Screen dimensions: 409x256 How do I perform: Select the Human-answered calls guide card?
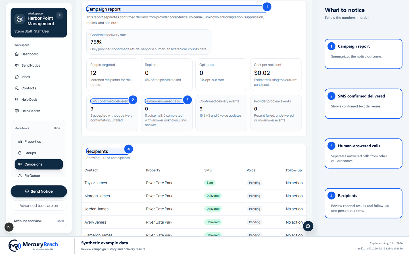click(x=364, y=154)
